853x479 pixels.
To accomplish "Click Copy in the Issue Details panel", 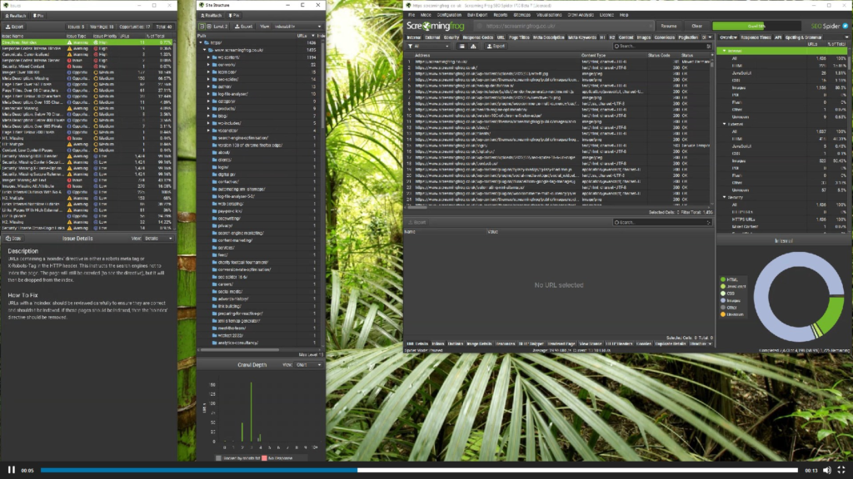I will [13, 239].
